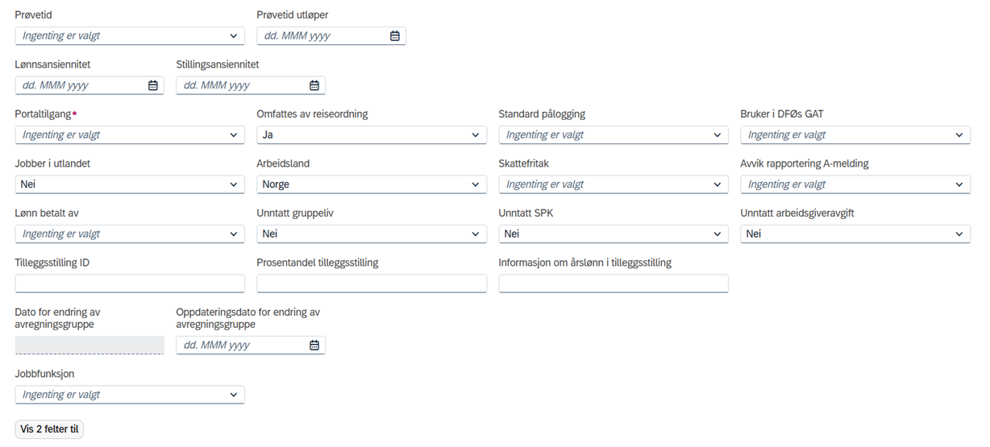The width and height of the screenshot is (990, 447).
Task: Expand the Standard pålogging dropdown
Action: pos(614,135)
